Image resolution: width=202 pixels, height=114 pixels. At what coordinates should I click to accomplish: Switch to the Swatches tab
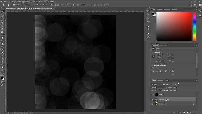click(160, 10)
